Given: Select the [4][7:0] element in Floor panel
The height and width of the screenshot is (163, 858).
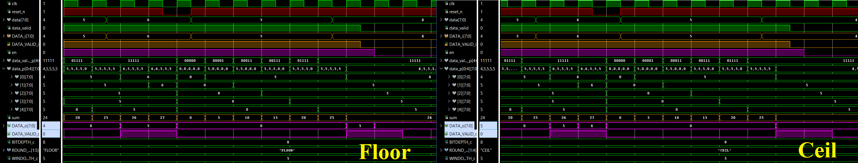Looking at the screenshot, I should coord(26,110).
